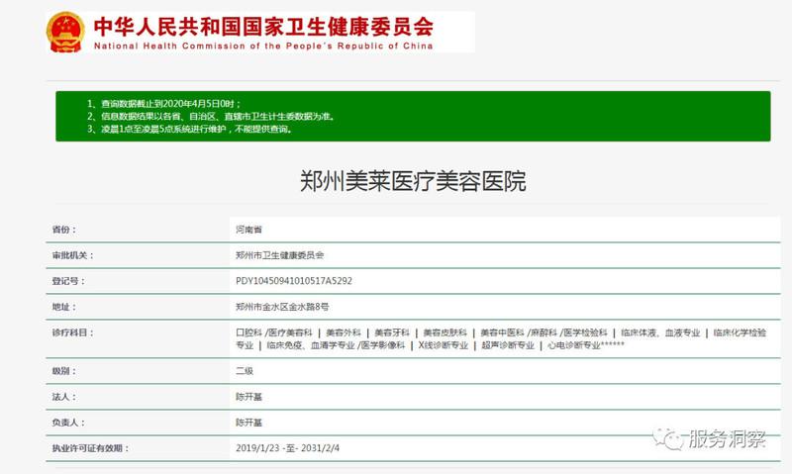Select the 级别 value 二级
The image size is (792, 474).
click(245, 371)
